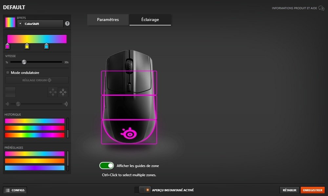Switch to the Éclairage tab
328x196 pixels.
tap(150, 20)
